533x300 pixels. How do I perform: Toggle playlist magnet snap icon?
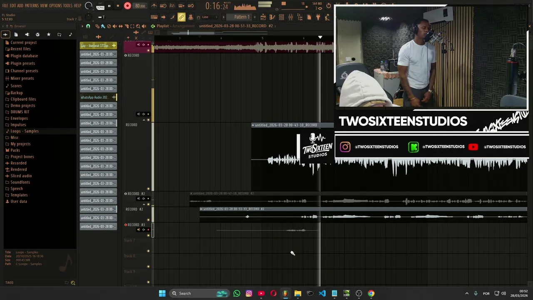point(88,26)
